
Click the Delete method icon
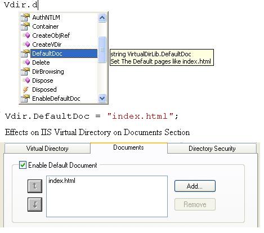click(x=26, y=62)
